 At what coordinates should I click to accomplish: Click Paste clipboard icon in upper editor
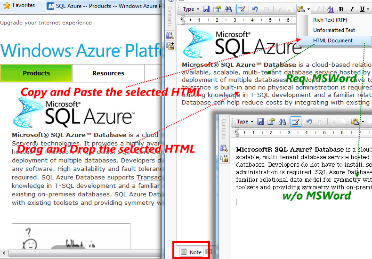click(x=301, y=9)
